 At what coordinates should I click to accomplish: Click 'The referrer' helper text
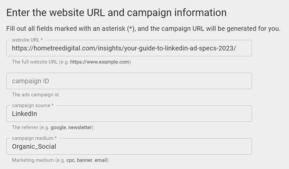click(25, 127)
